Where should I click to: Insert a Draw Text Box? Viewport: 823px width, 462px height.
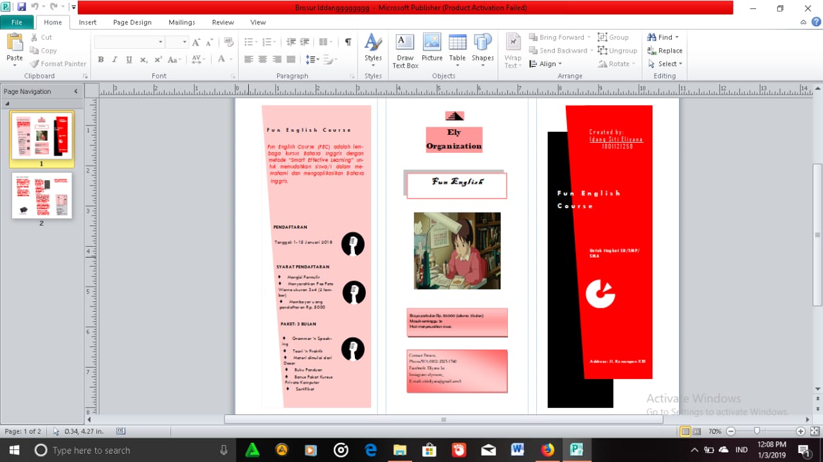(x=405, y=51)
